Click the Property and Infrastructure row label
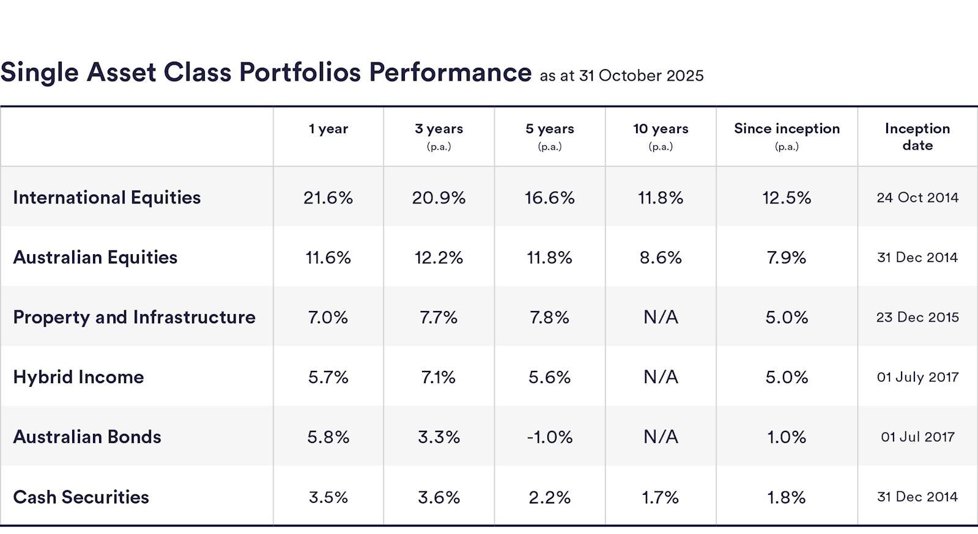This screenshot has width=978, height=534. pos(134,317)
